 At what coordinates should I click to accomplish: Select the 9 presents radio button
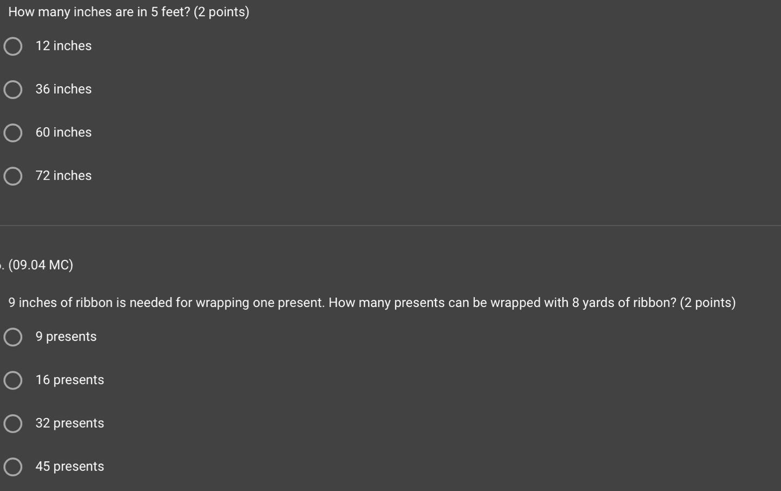pos(12,337)
